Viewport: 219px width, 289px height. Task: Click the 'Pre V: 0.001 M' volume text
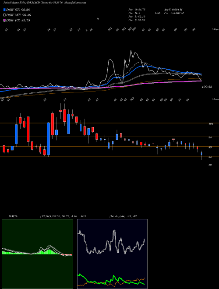[x=174, y=13]
